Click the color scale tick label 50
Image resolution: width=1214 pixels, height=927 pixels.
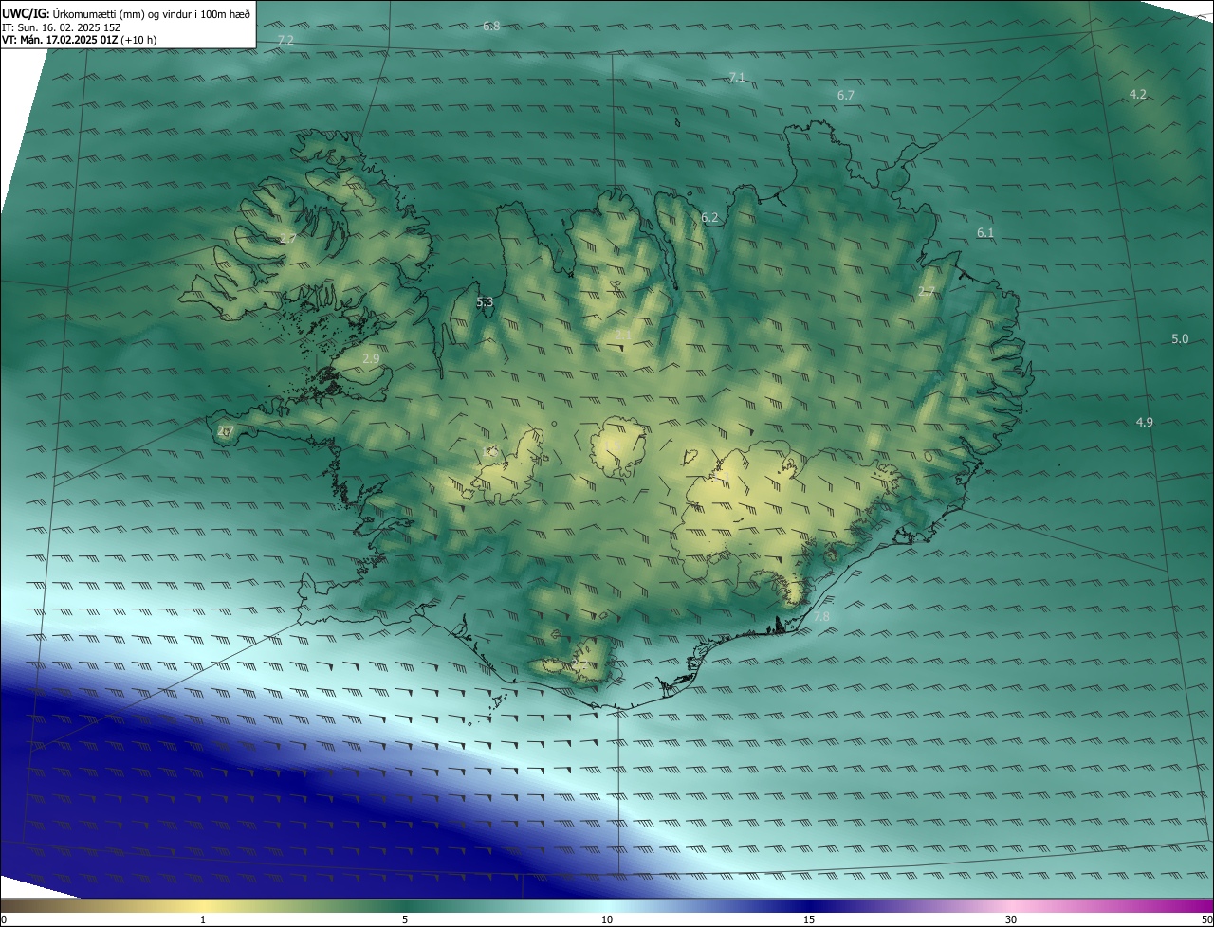[x=1206, y=919]
